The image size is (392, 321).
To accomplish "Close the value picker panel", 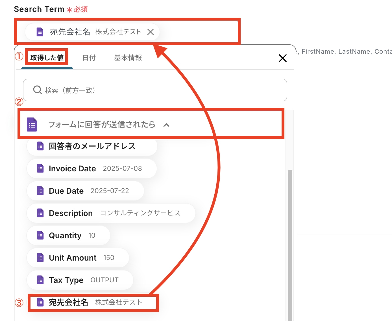I will point(282,58).
